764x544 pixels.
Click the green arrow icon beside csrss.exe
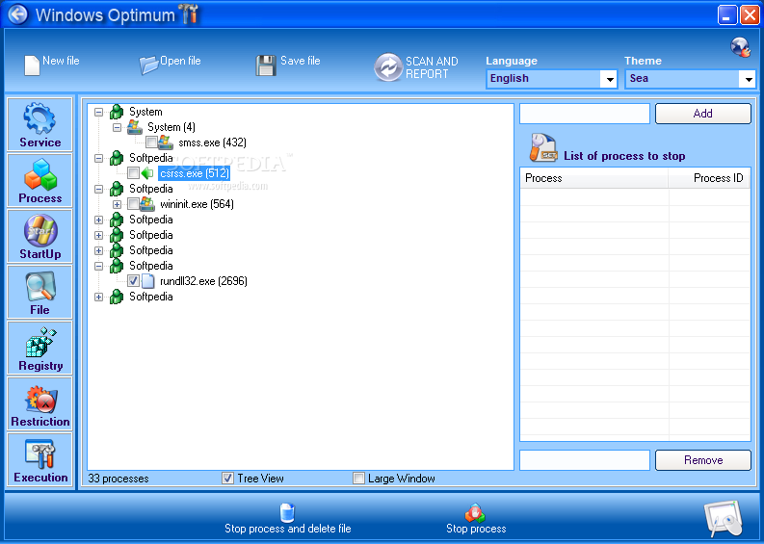coord(147,173)
